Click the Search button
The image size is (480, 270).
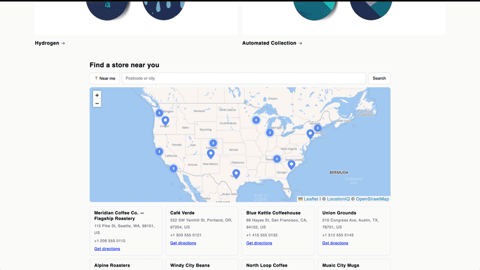[x=379, y=78]
